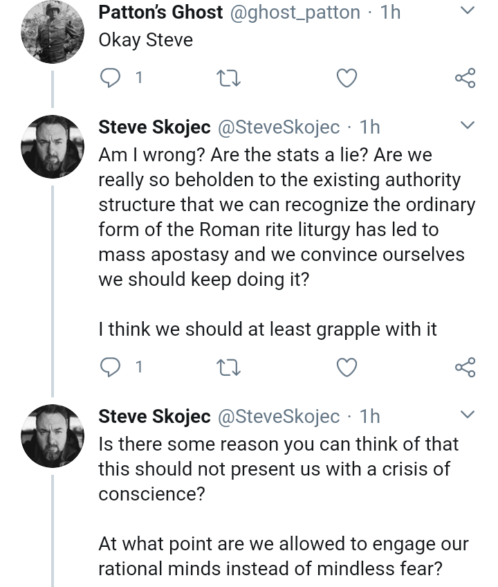This screenshot has height=587, width=498.
Task: Open the @ghost_patton handle
Action: click(295, 12)
